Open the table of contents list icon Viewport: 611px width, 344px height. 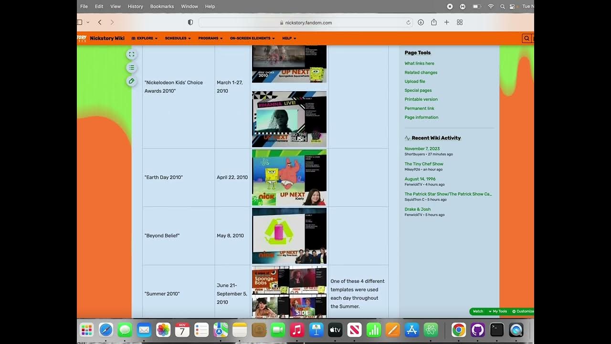tap(131, 68)
